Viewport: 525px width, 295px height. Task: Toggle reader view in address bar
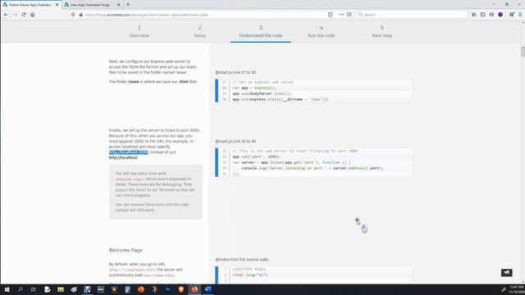[330, 15]
